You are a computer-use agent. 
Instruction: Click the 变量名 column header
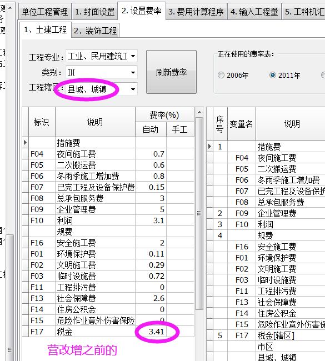(242, 124)
